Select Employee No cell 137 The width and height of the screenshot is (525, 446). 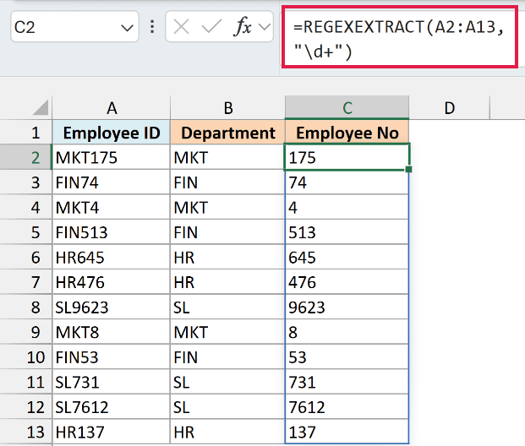pyautogui.click(x=347, y=432)
